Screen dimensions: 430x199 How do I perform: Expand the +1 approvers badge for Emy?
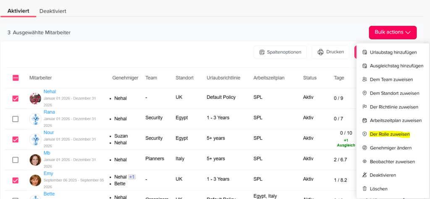[x=132, y=177]
